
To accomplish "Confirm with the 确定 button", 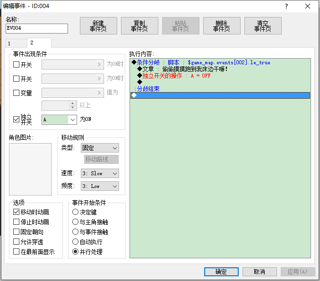I will click(x=221, y=272).
